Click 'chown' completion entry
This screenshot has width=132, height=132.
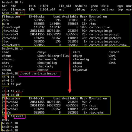[77, 66]
